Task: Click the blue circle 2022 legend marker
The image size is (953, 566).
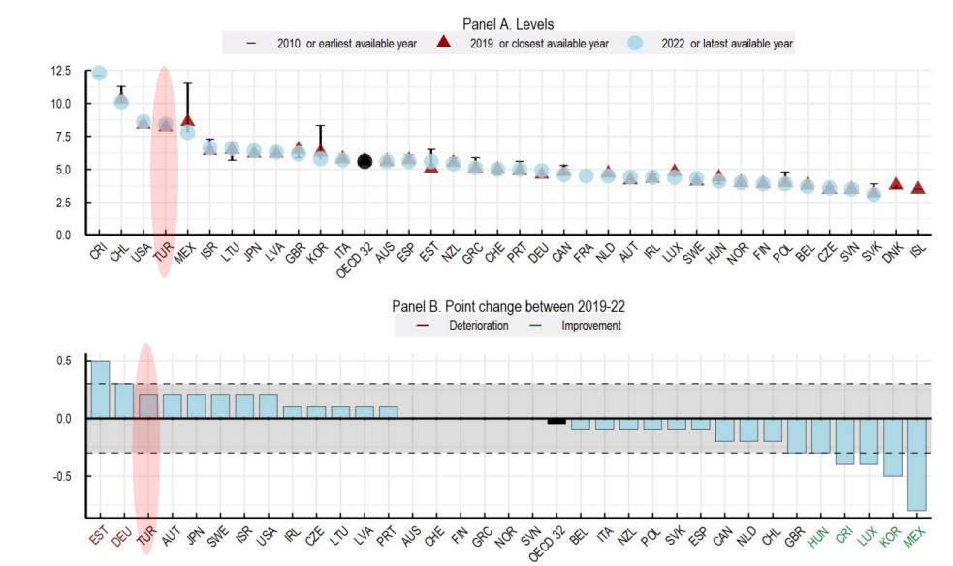Action: coord(634,43)
